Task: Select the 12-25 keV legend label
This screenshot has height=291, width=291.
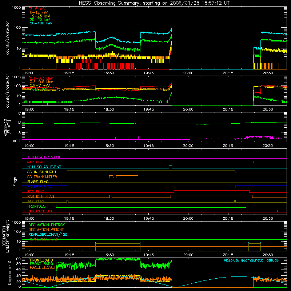Action: click(40, 16)
